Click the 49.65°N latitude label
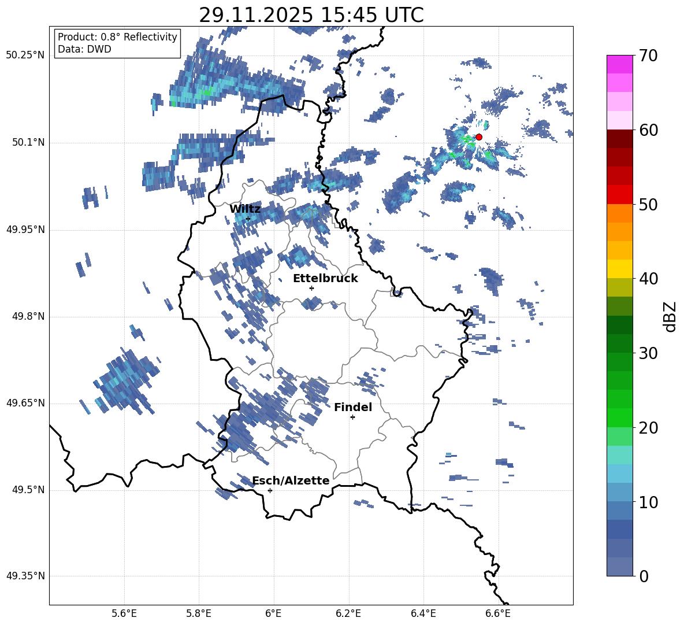Image resolution: width=684 pixels, height=625 pixels. [25, 403]
